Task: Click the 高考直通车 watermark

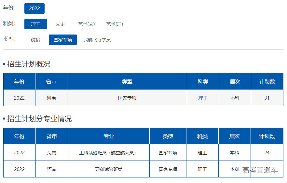Action: click(x=260, y=170)
